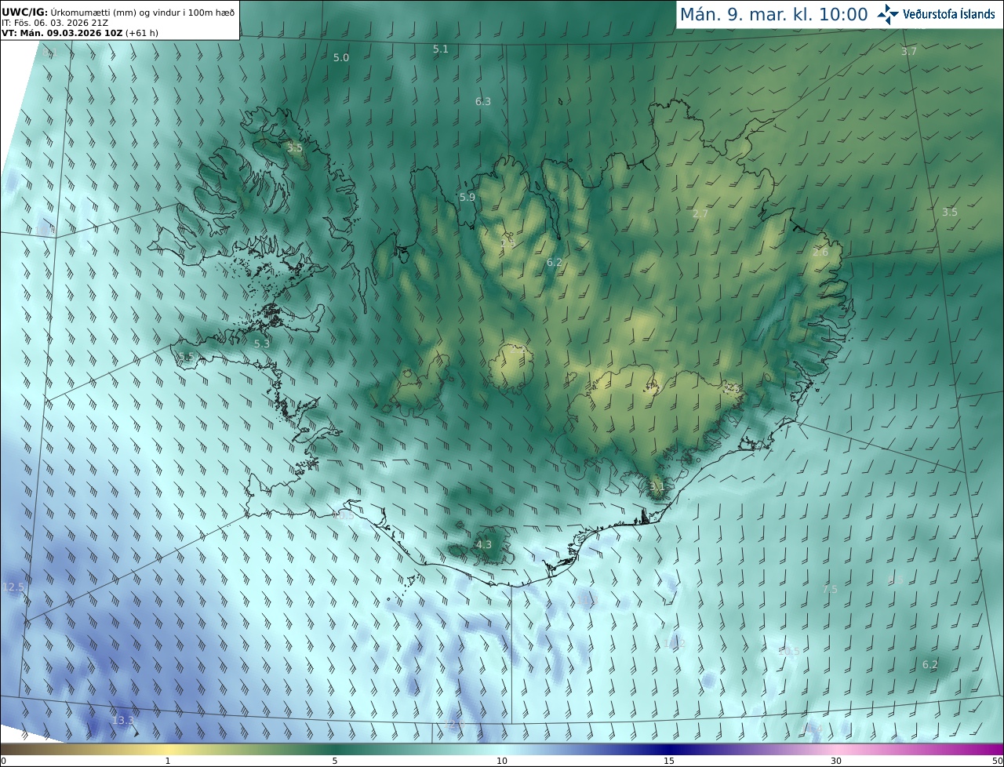Click the 5.0 value north of the Westfjords
Screen dimensions: 1004x767
coord(341,58)
